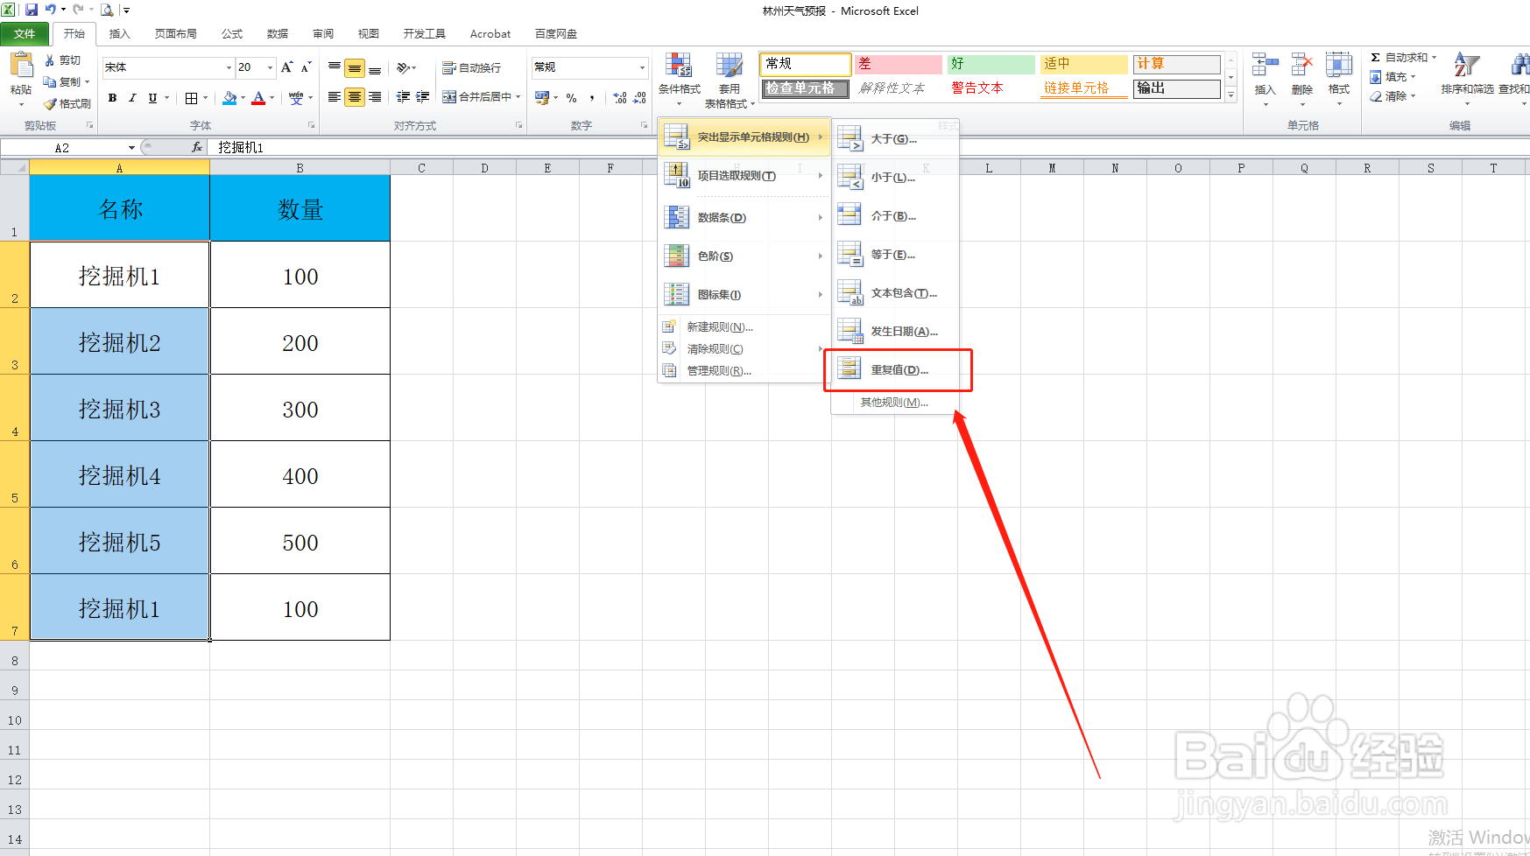Viewport: 1530px width, 856px height.
Task: Toggle middle vertical alignment
Action: coord(355,68)
